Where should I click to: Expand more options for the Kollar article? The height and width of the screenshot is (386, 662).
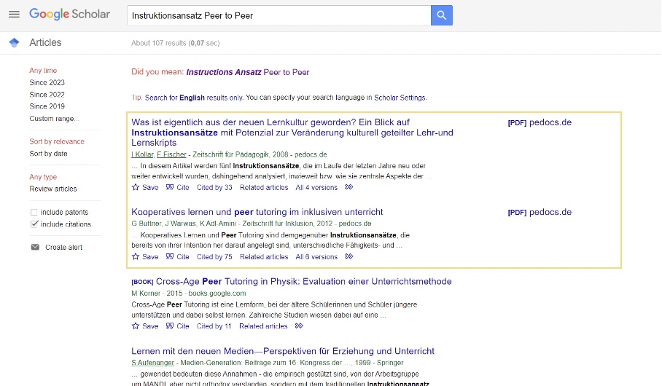349,187
